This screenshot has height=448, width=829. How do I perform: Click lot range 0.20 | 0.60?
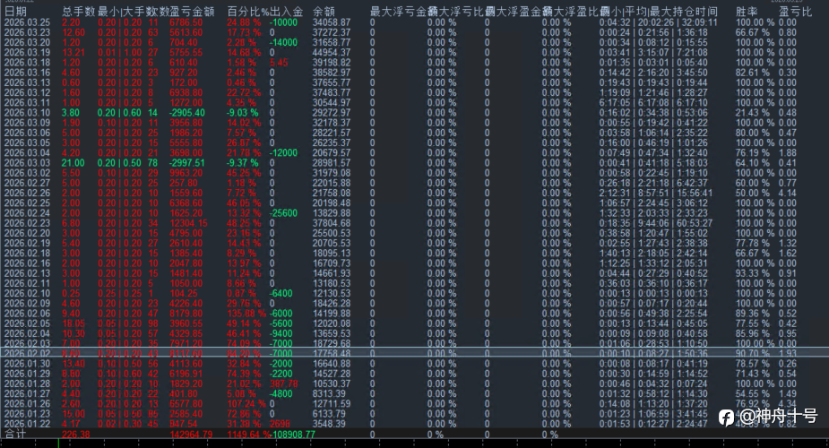(x=119, y=113)
